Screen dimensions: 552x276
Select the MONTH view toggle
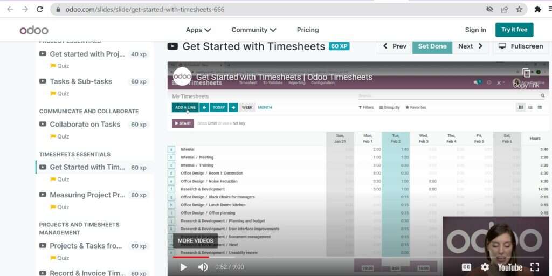click(265, 107)
